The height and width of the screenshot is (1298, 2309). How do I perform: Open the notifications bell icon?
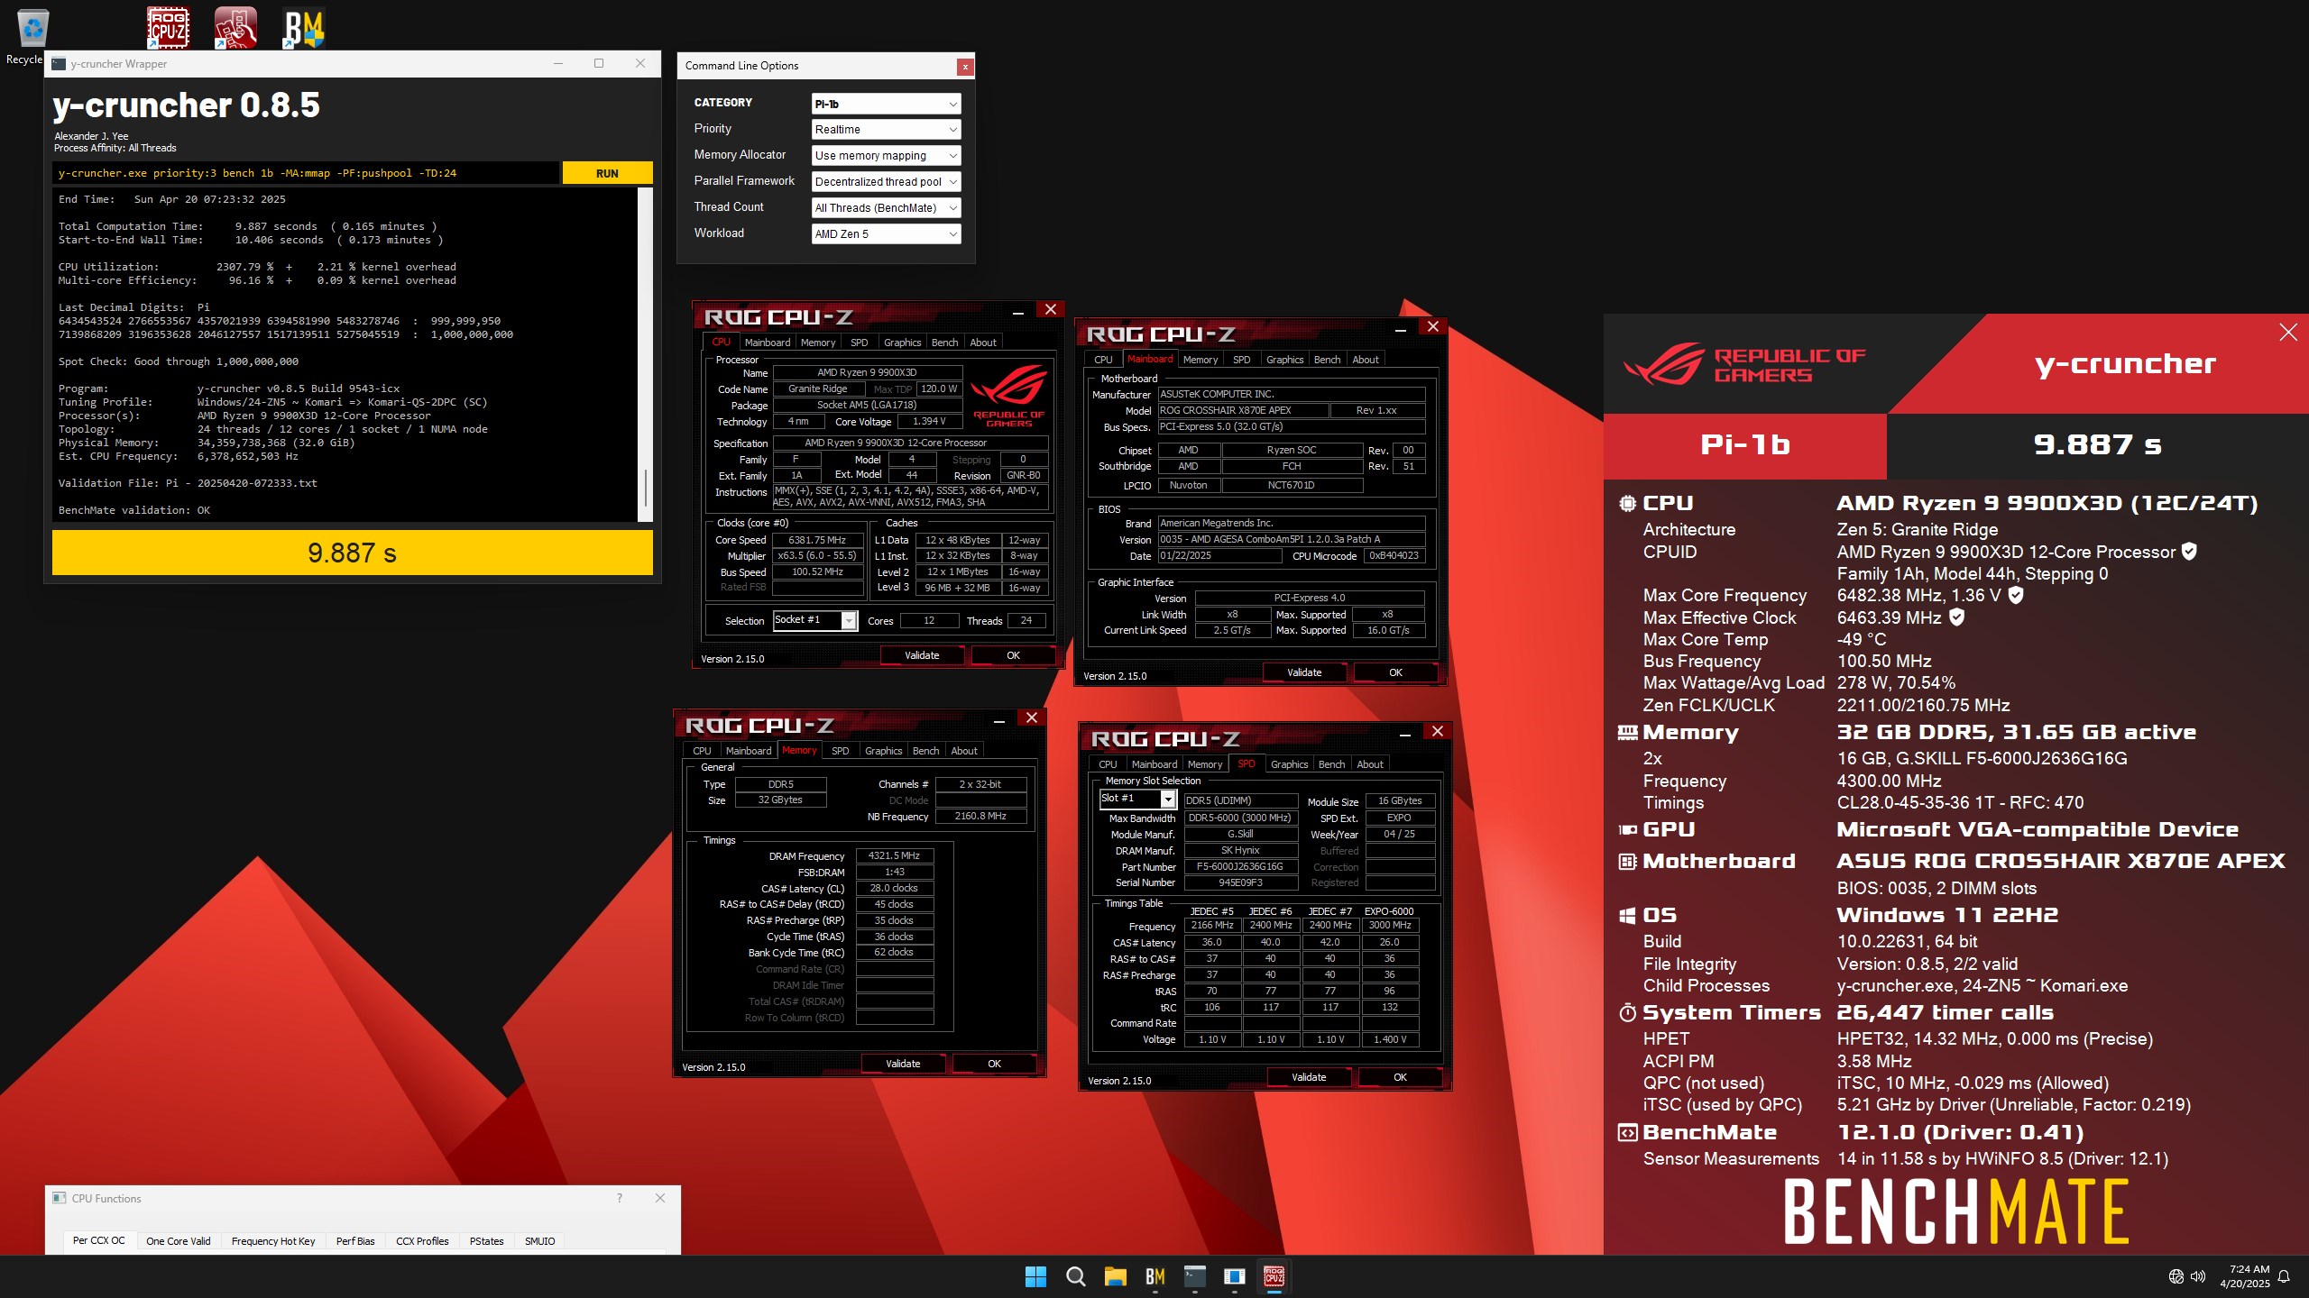(2284, 1276)
